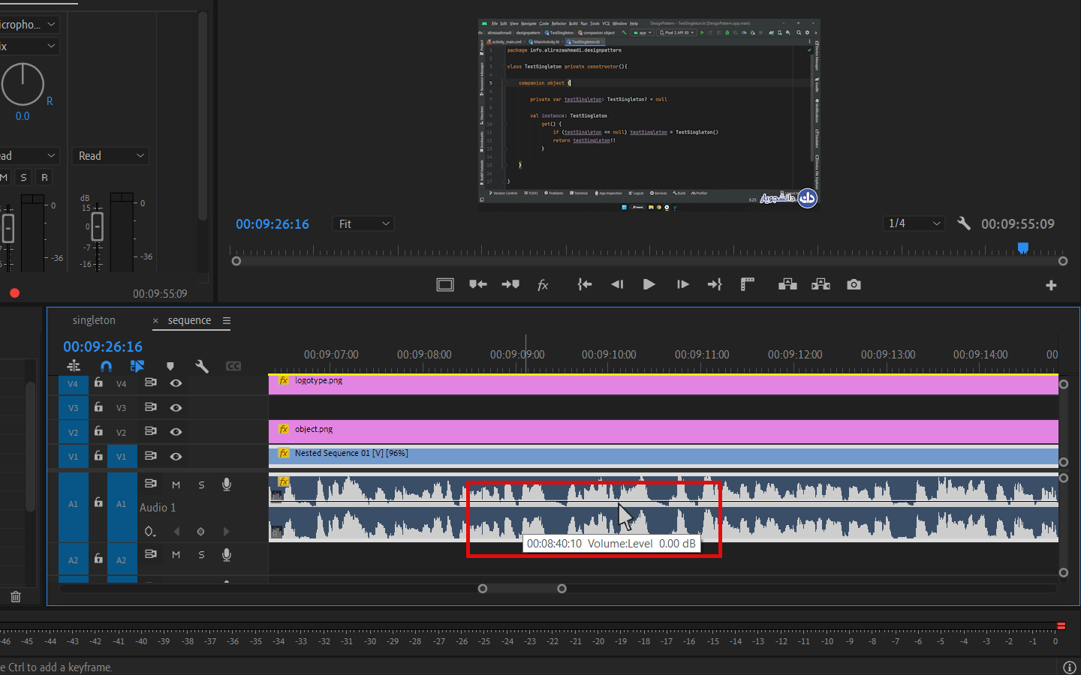This screenshot has width=1081, height=675.
Task: Open Timeline display settings wrench
Action: [x=201, y=366]
